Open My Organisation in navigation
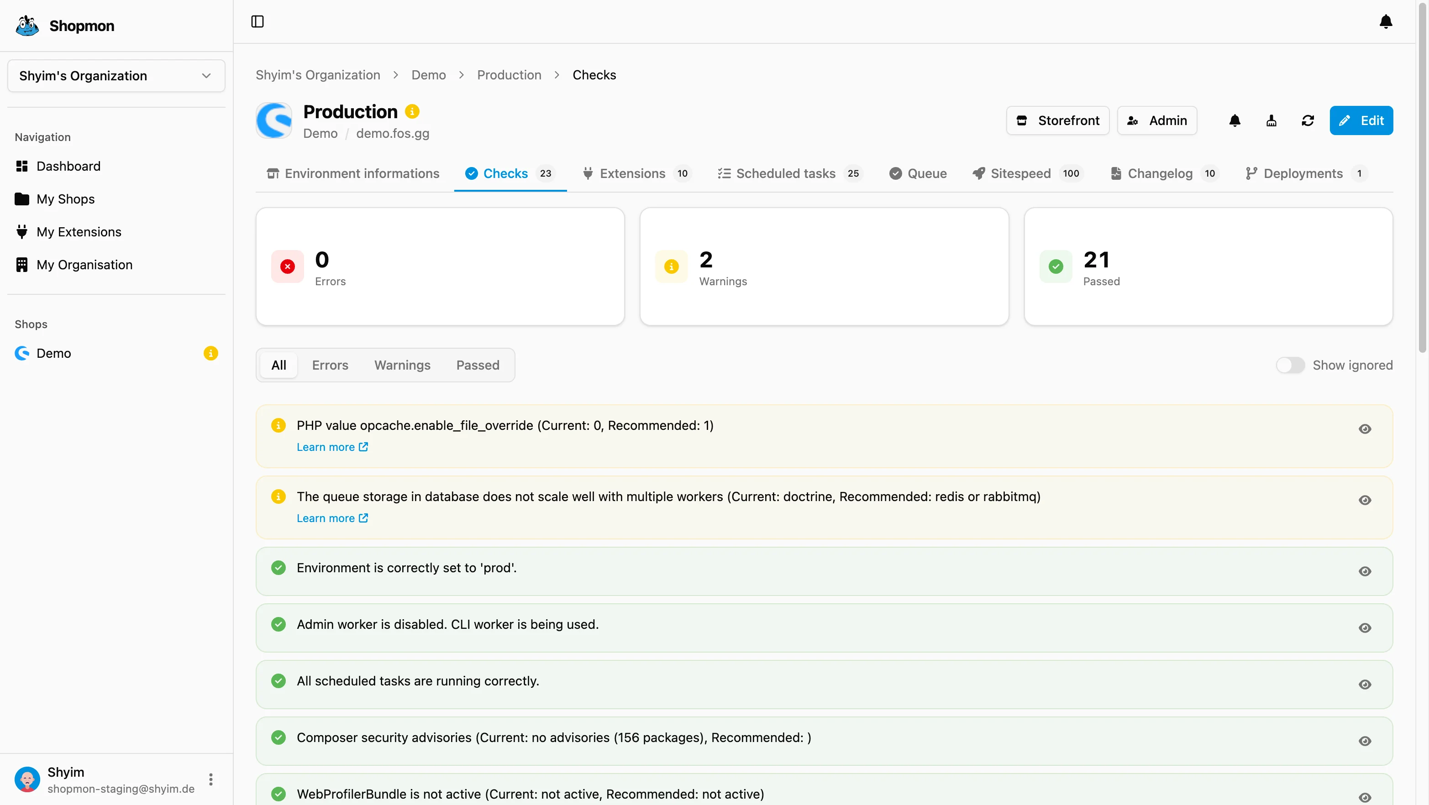 click(116, 264)
